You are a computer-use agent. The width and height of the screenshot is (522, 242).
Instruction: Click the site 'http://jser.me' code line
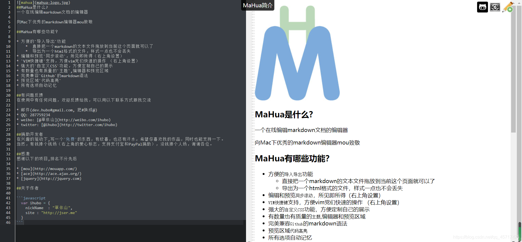point(51,213)
